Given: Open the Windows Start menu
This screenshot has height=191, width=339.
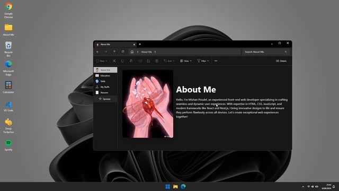Looking at the screenshot, I should point(167,186).
